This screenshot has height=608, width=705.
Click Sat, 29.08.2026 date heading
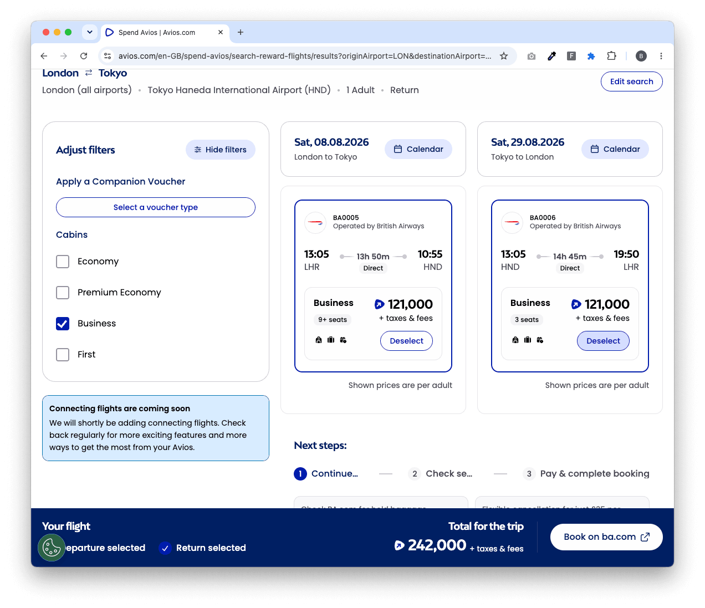(x=528, y=142)
